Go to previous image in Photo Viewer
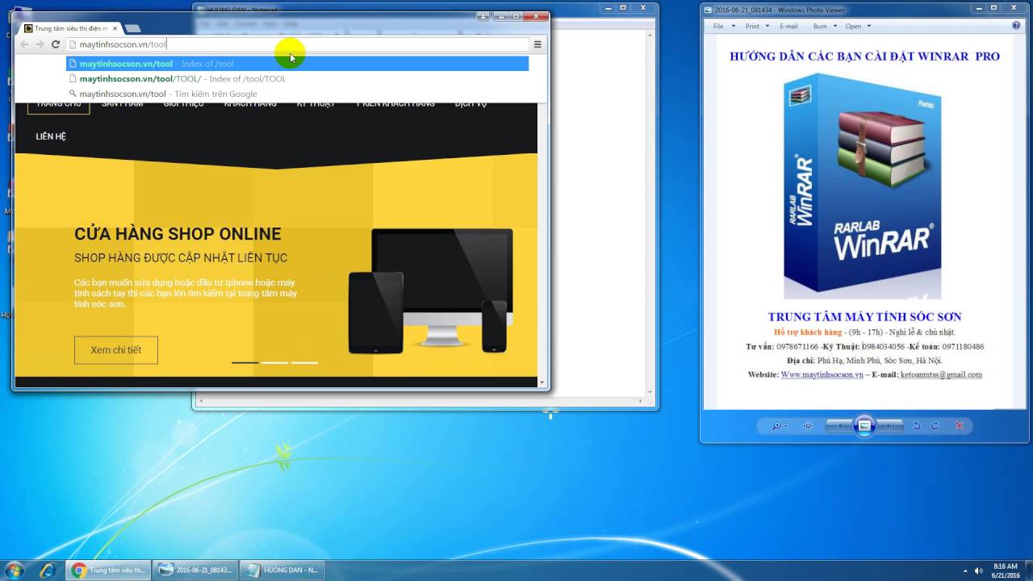 [x=839, y=425]
